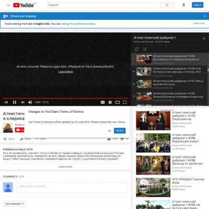This screenshot has width=209, height=209.
Task: Open the hamburger guide menu
Action: coord(8,5)
